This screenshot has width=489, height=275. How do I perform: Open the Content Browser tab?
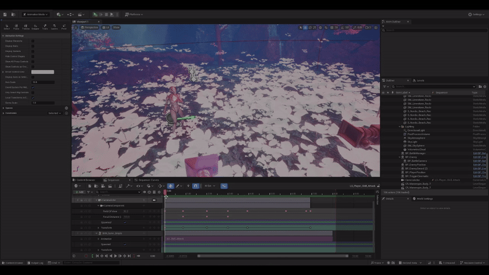click(x=85, y=180)
